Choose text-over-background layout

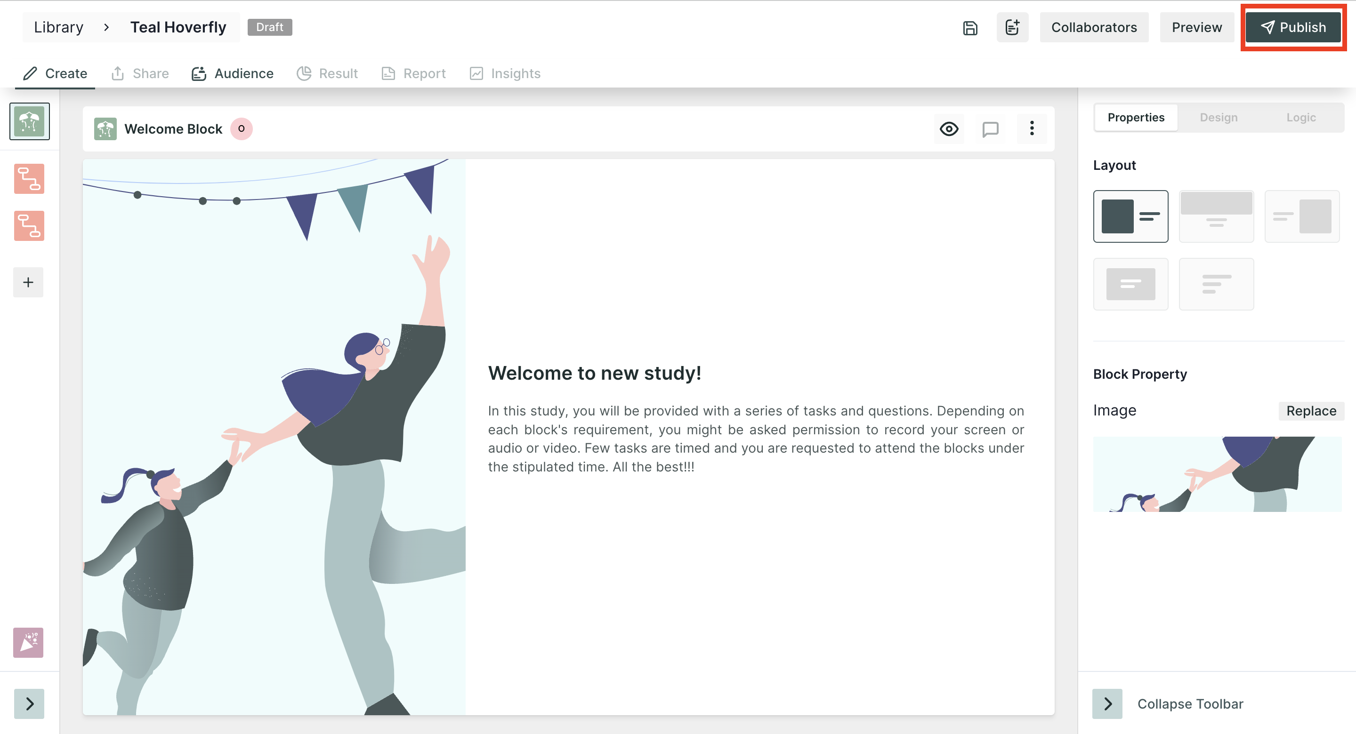pyautogui.click(x=1130, y=284)
